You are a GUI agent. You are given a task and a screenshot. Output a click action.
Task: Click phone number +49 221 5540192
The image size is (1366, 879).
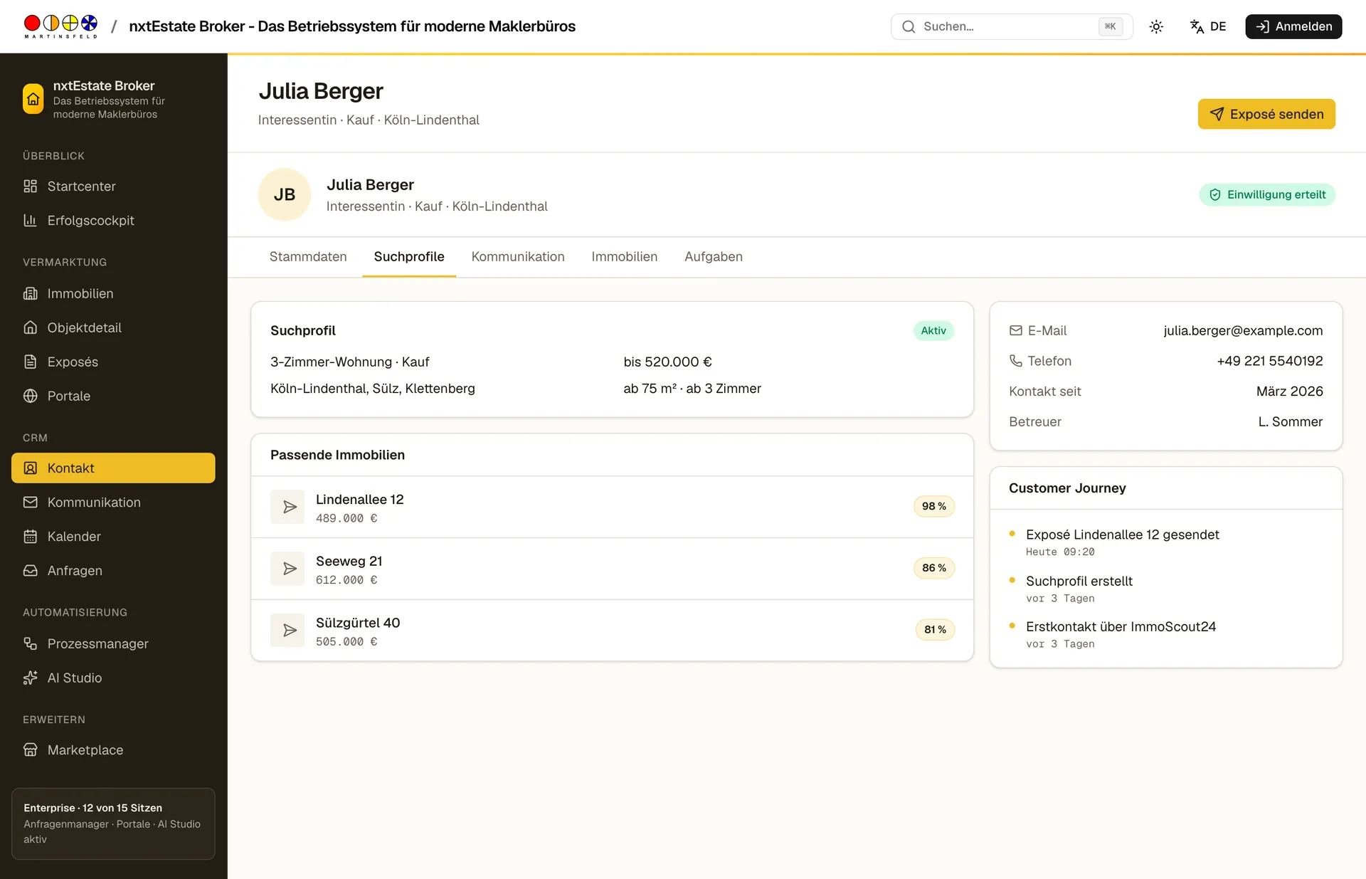[x=1270, y=362]
